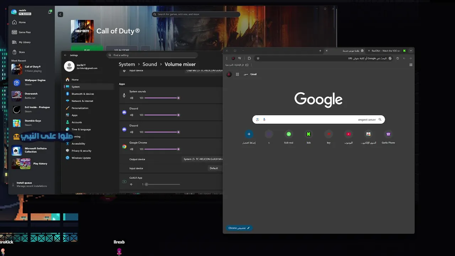Viewport: 455px width, 256px height.
Task: Open Chrome's Output device dropdown
Action: (x=203, y=159)
